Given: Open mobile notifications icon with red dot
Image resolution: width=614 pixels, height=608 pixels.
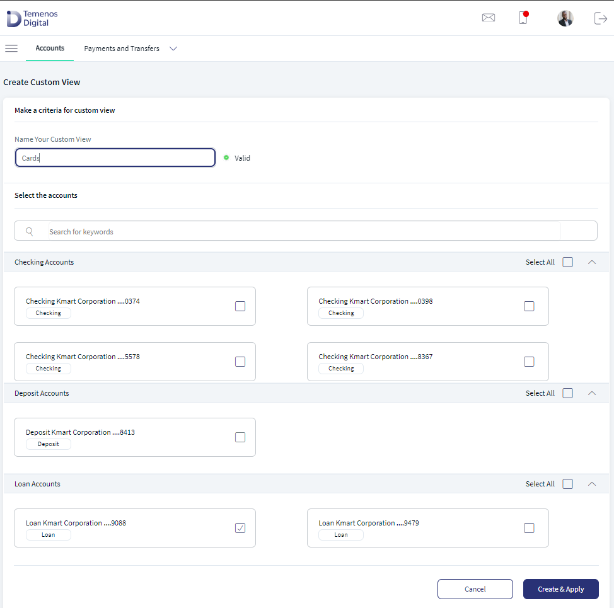Looking at the screenshot, I should 524,18.
